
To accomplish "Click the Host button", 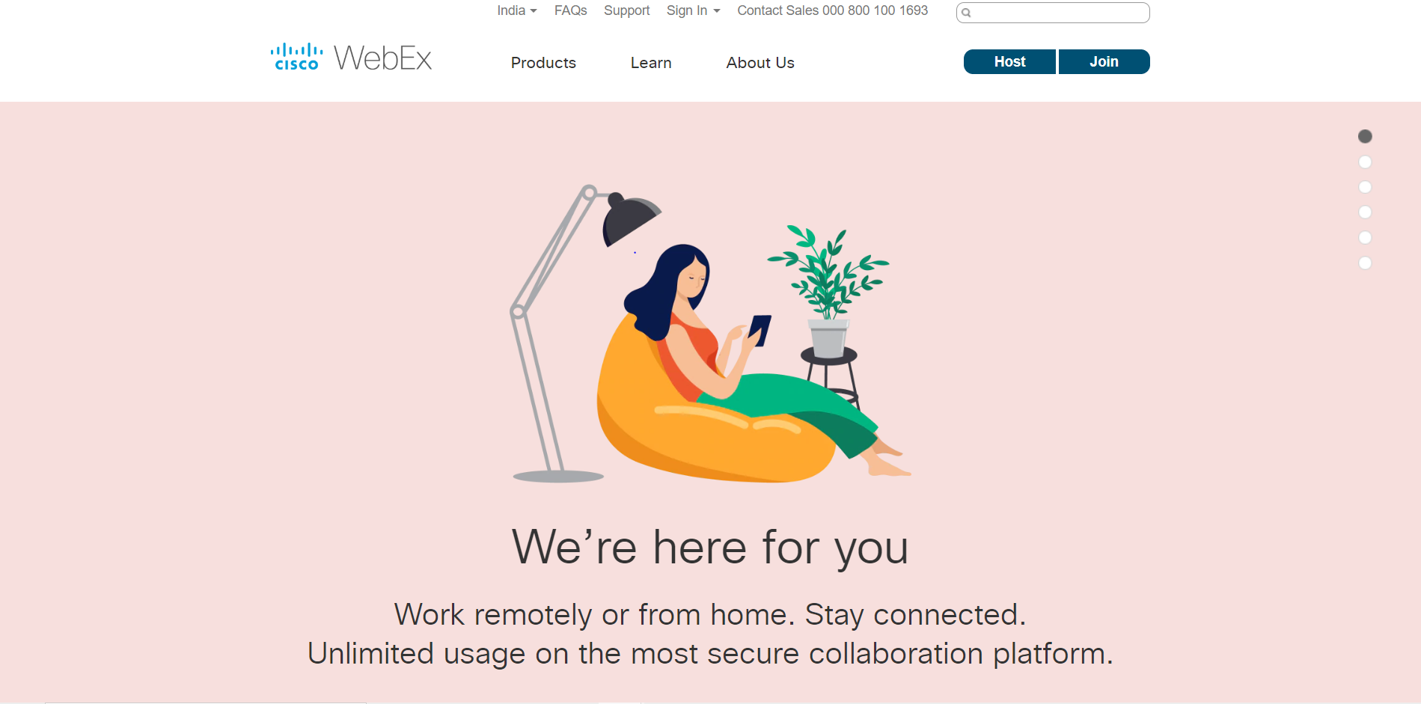I will (x=1009, y=62).
